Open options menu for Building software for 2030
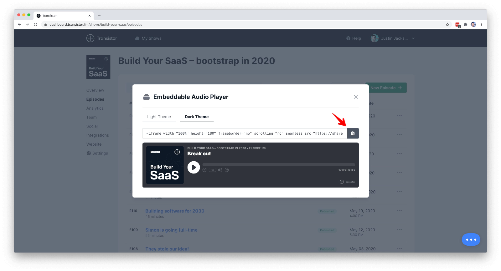This screenshot has width=501, height=271. pos(399,211)
